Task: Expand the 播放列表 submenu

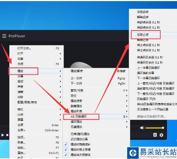Action: 96,111
